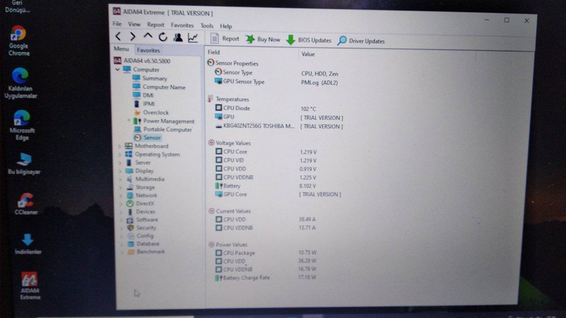Expand the Motherboard tree node
Image resolution: width=566 pixels, height=318 pixels.
(x=120, y=146)
